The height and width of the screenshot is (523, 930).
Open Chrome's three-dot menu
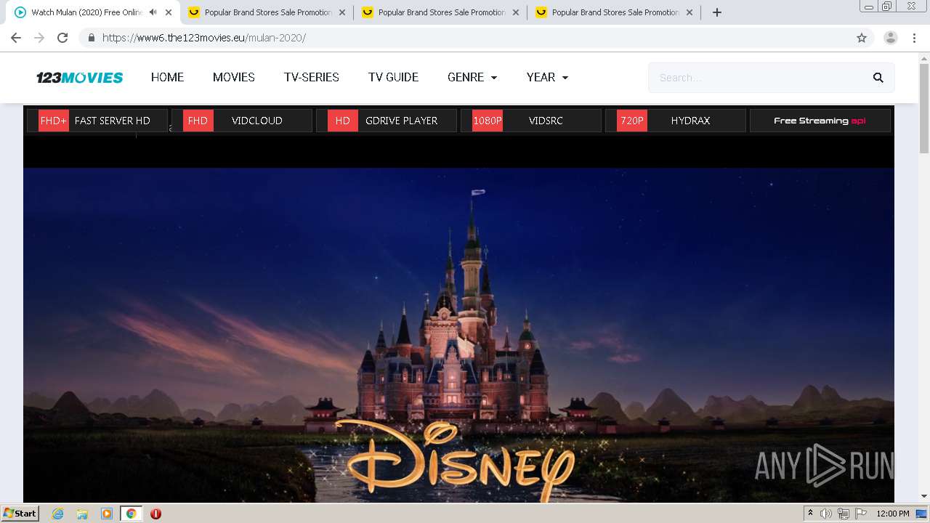tap(914, 38)
